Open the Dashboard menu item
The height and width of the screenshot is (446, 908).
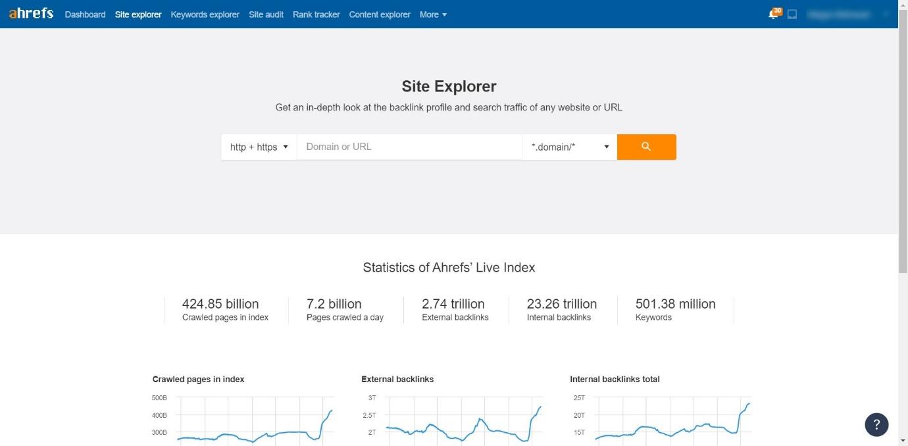click(x=85, y=14)
